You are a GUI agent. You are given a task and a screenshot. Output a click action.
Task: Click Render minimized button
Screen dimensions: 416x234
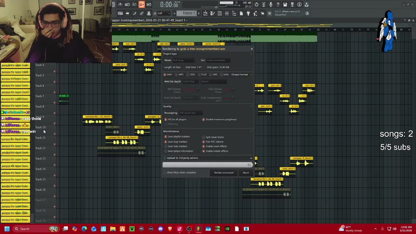(x=224, y=173)
